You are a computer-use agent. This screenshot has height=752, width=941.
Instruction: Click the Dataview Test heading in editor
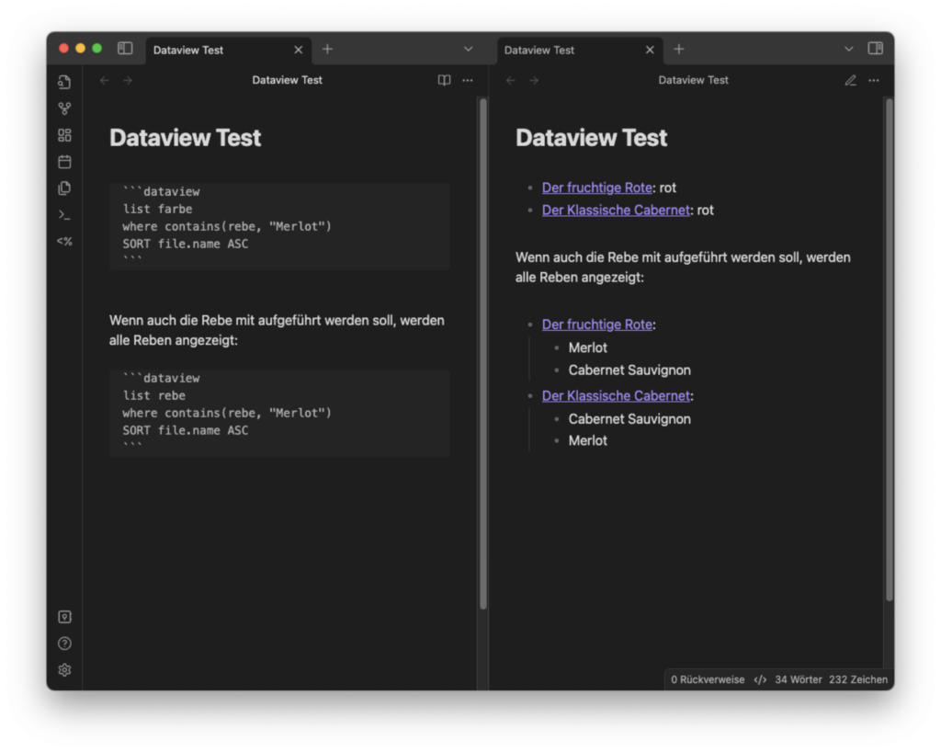(185, 138)
